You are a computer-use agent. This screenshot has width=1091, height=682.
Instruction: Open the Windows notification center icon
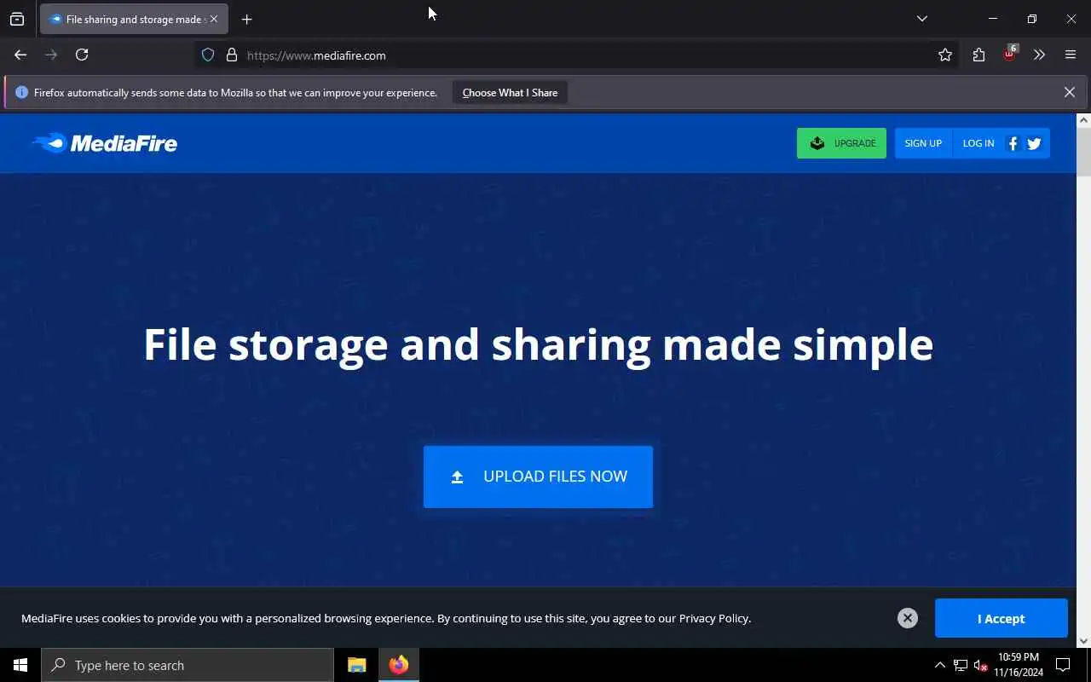(1063, 665)
